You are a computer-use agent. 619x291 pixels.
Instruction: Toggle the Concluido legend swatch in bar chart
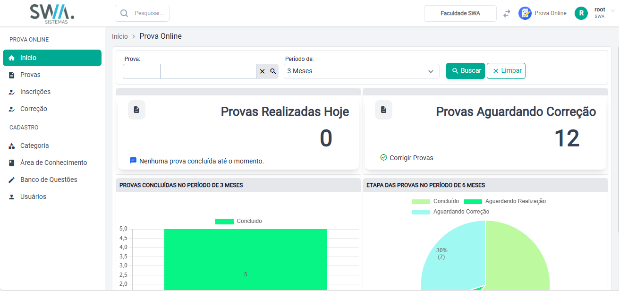(x=224, y=221)
